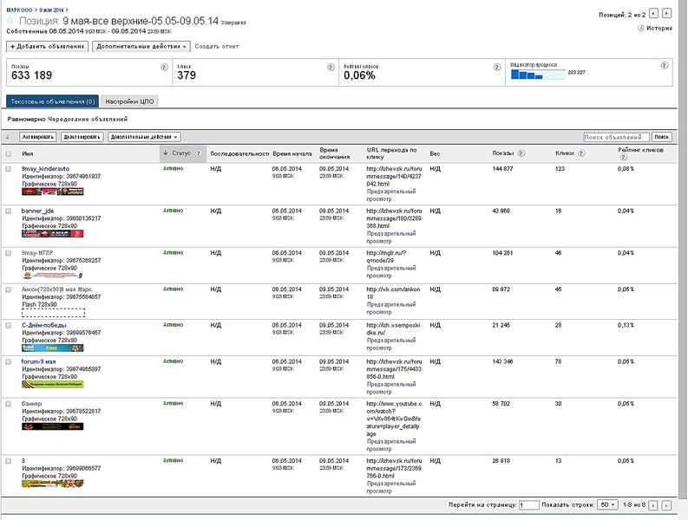
Task: Click Предварительный просмотр in С-Днём-победы row
Action: point(391,344)
